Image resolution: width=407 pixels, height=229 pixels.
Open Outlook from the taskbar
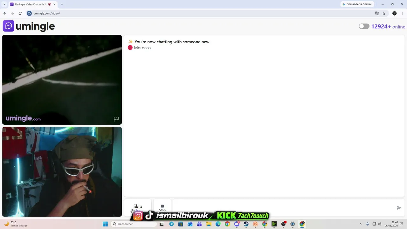coord(190,224)
